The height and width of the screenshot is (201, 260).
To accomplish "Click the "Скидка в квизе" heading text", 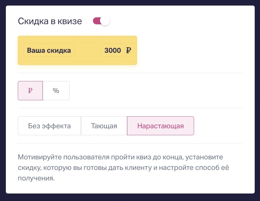I will coord(50,21).
